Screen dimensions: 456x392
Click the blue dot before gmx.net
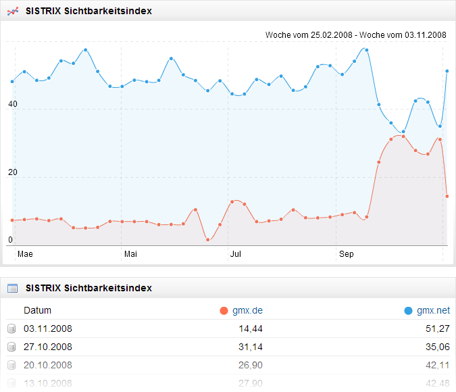(x=408, y=311)
